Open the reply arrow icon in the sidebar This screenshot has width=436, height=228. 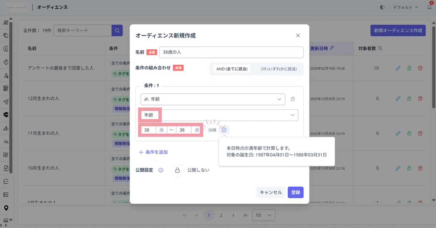(6, 142)
